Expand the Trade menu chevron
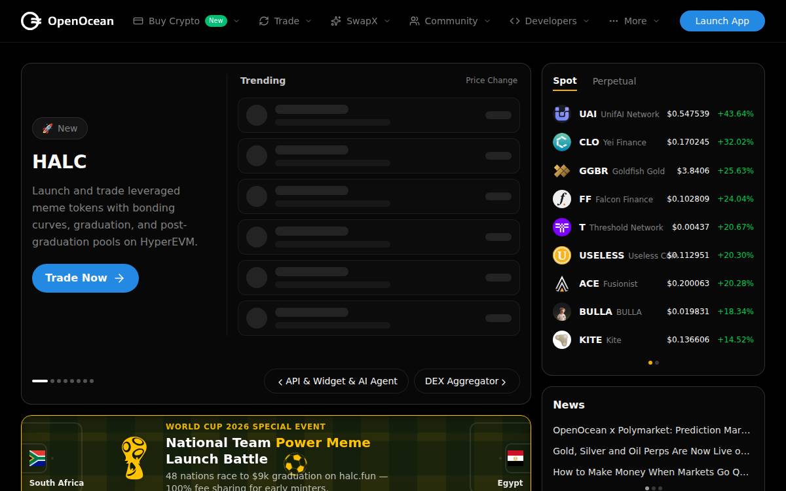 pyautogui.click(x=309, y=21)
